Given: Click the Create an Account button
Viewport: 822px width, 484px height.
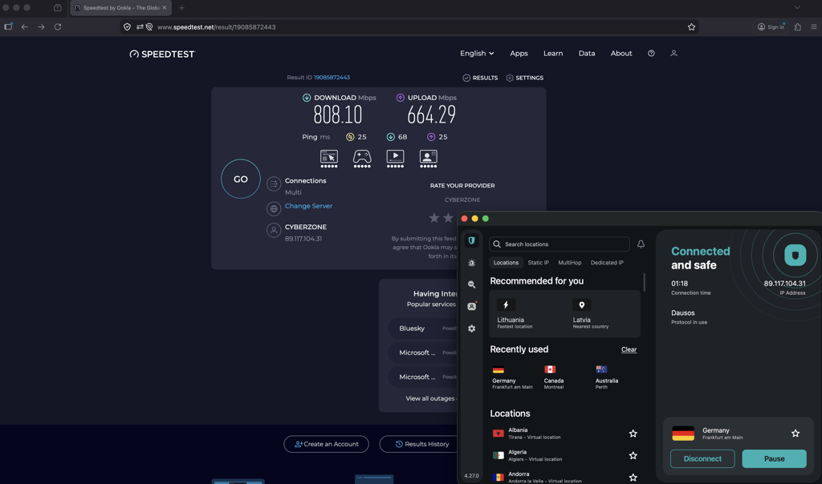Looking at the screenshot, I should coord(326,444).
